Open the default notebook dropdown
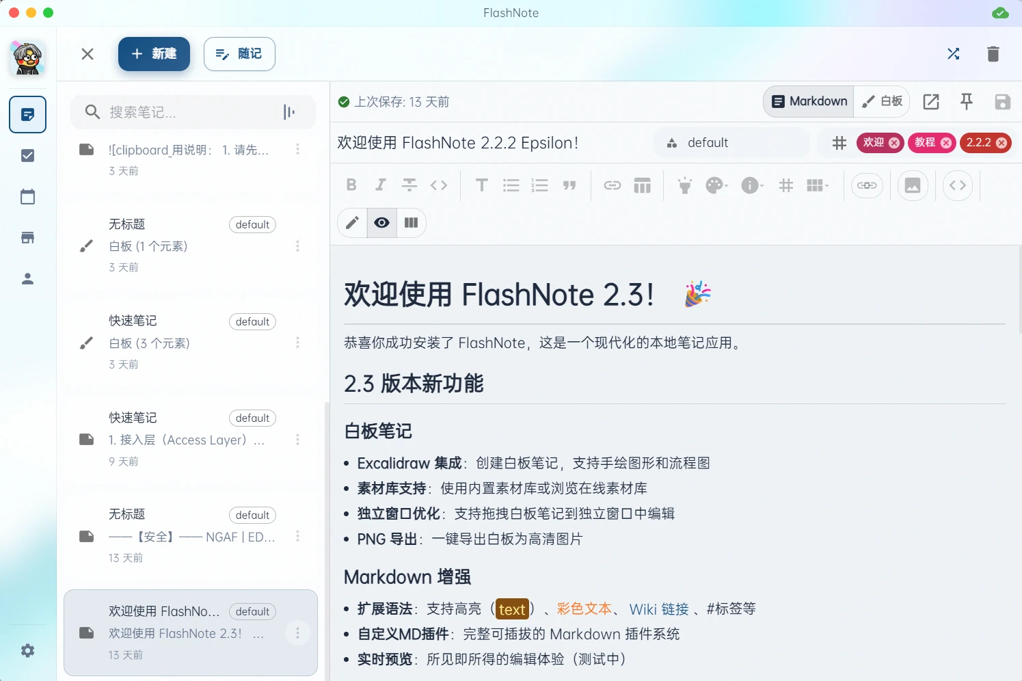The width and height of the screenshot is (1022, 681). pos(731,143)
